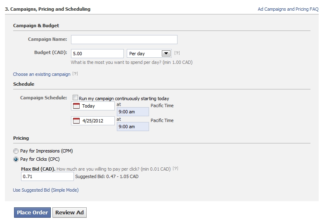The image size is (322, 223).
Task: Click the Place Order button
Action: coord(33,213)
